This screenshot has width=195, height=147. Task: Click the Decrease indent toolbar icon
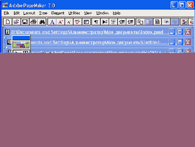[122, 22]
